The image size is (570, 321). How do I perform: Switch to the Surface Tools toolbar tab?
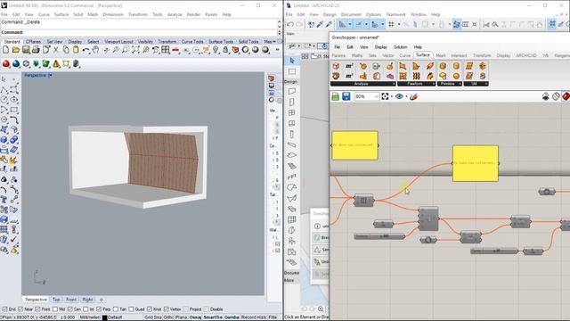(x=221, y=42)
